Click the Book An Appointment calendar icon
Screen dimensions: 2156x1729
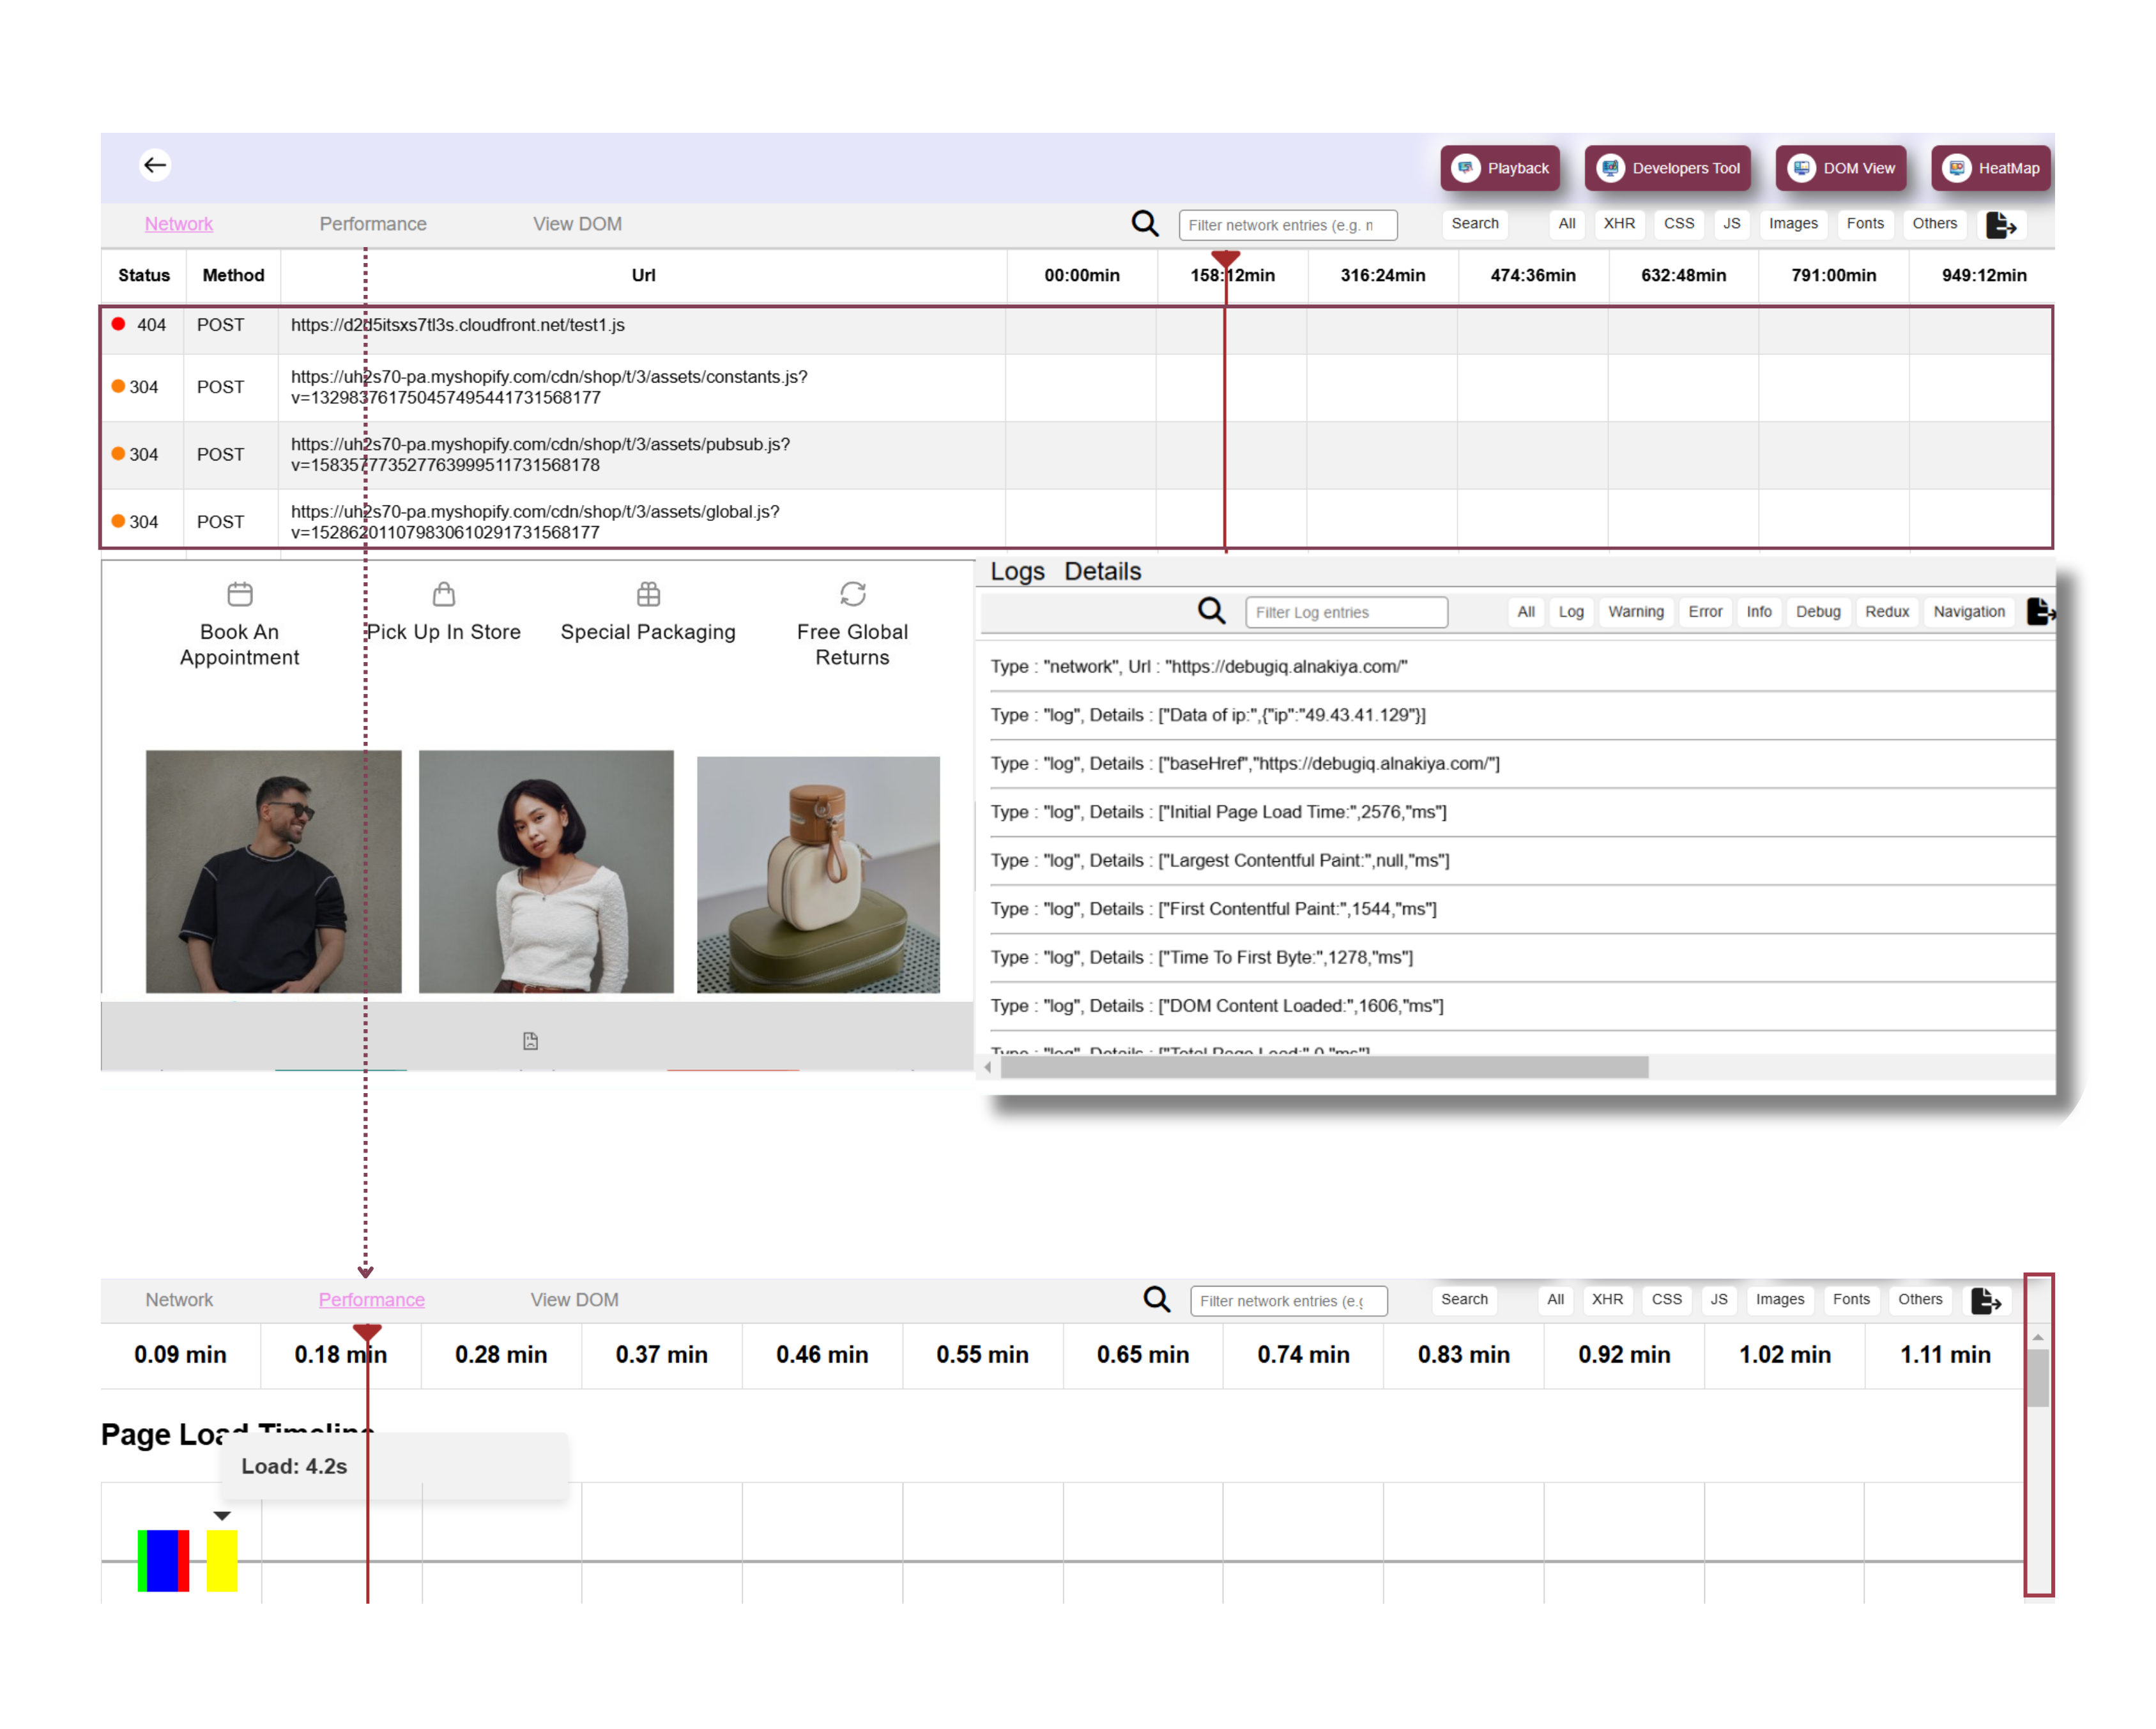pos(240,594)
